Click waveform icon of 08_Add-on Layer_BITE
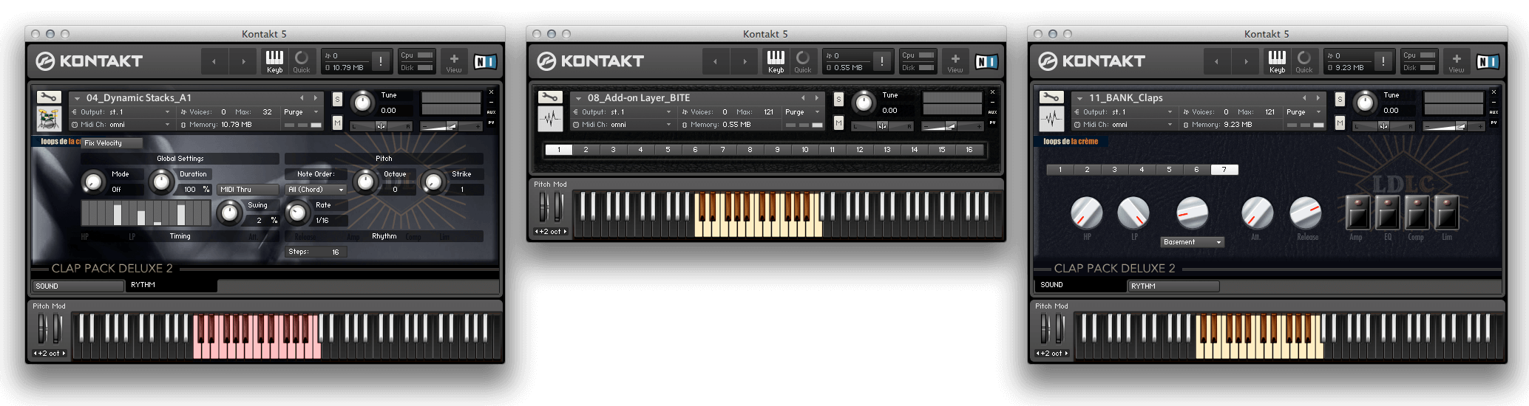Screen dimensions: 1529x406 pyautogui.click(x=550, y=119)
